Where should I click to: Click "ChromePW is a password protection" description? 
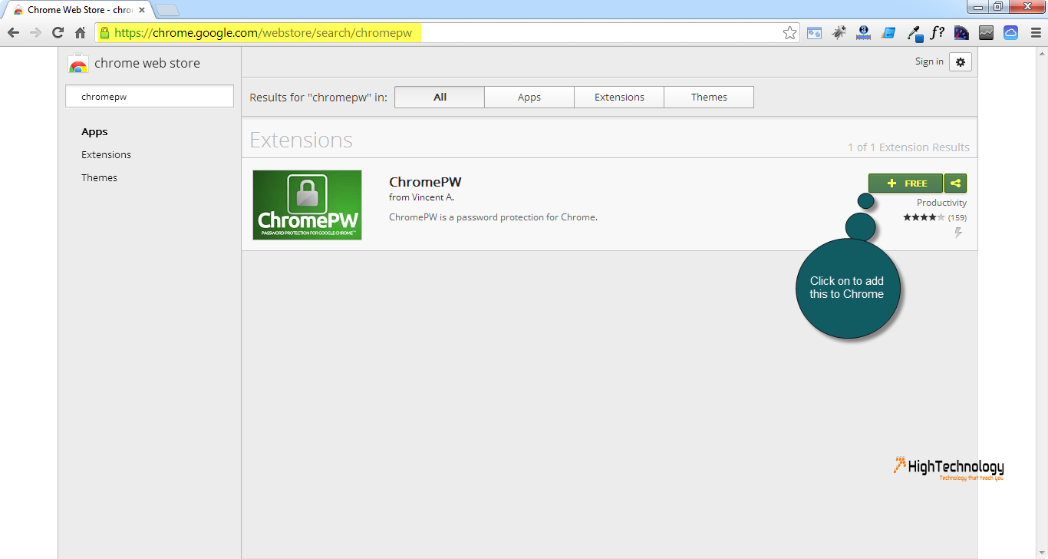coord(493,217)
